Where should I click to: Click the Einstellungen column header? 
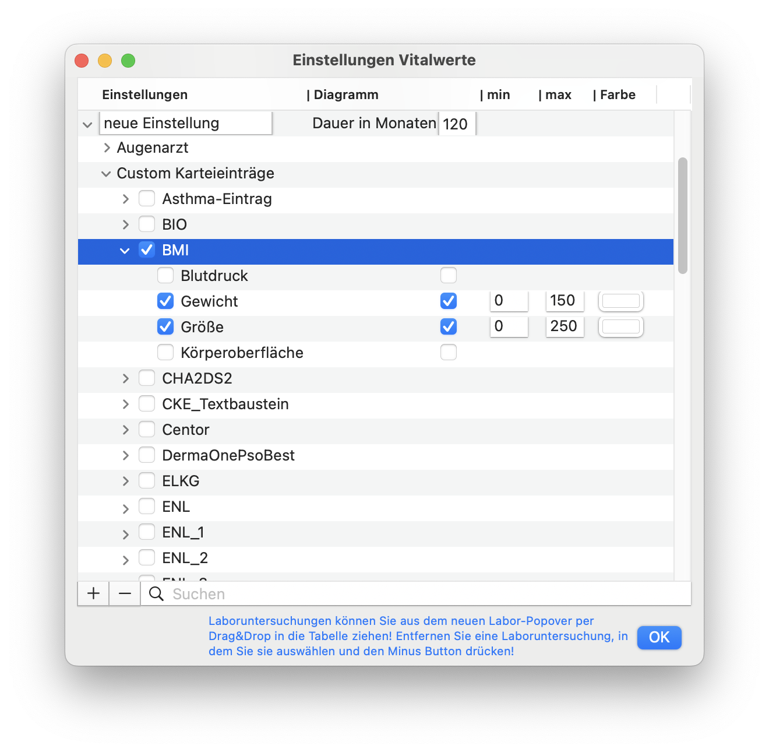pos(145,95)
